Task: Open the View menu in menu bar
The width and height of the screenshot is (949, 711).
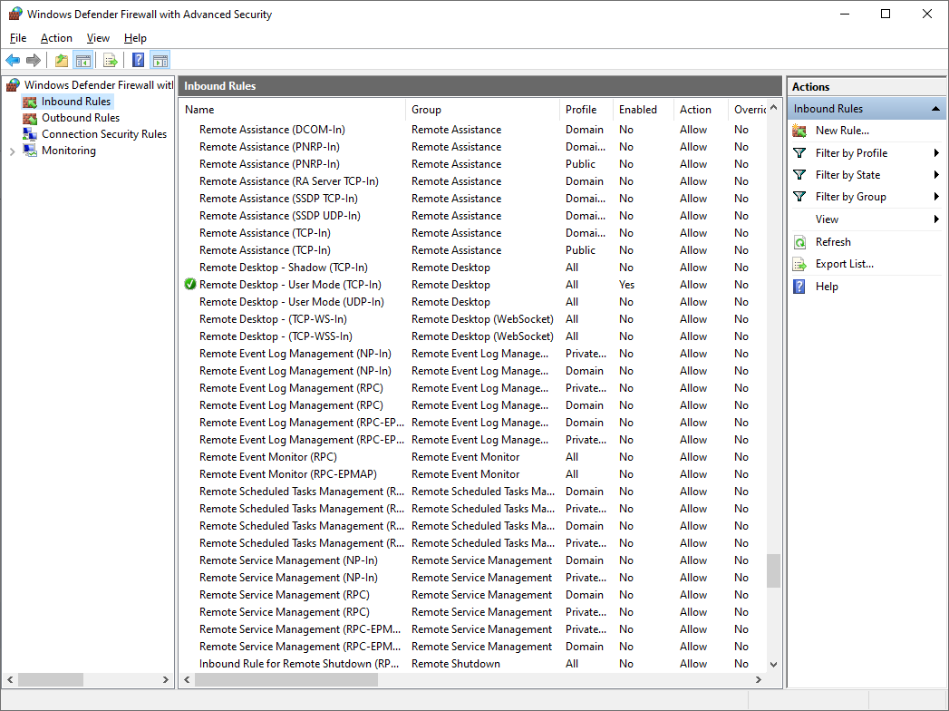Action: tap(98, 38)
